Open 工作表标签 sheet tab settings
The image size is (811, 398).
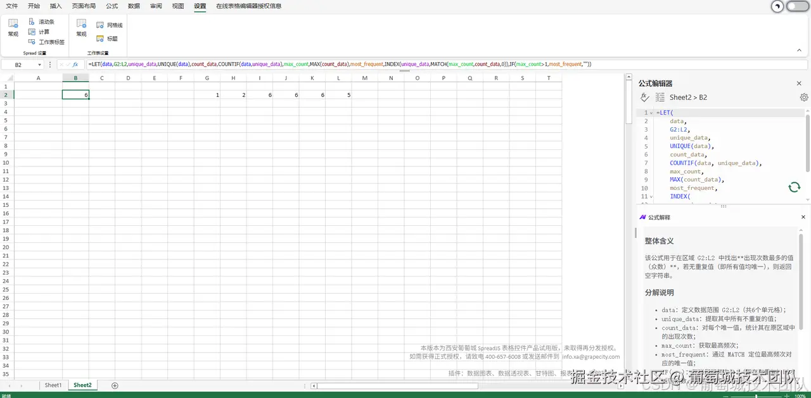46,42
